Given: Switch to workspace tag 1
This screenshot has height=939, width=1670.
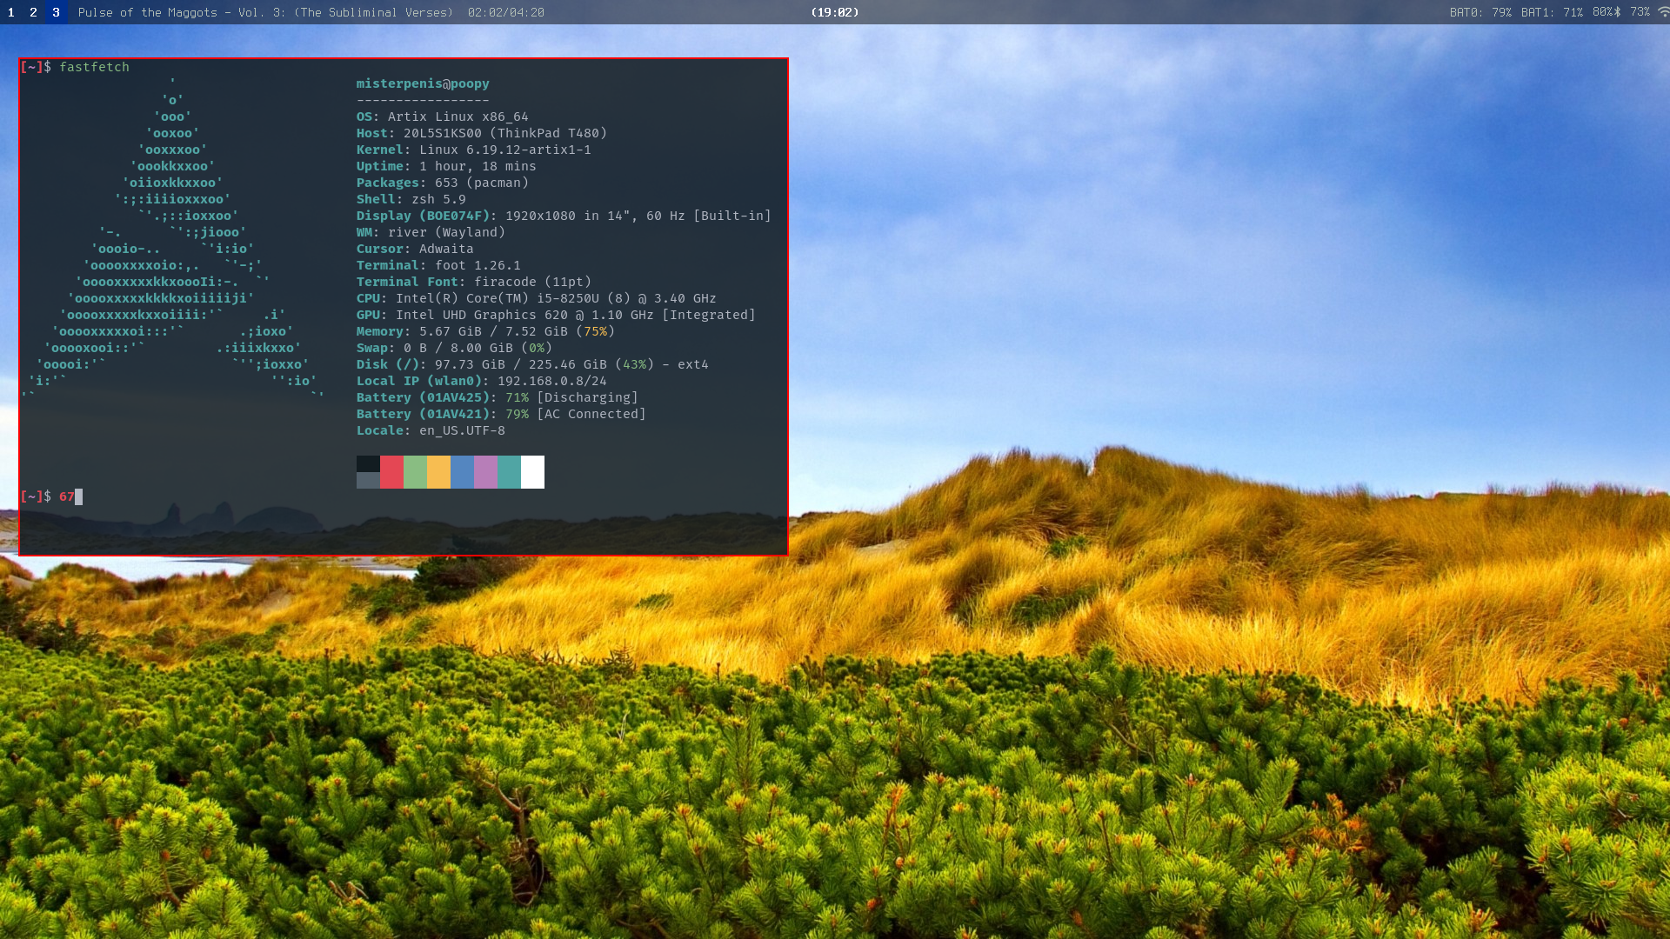Looking at the screenshot, I should tap(10, 12).
